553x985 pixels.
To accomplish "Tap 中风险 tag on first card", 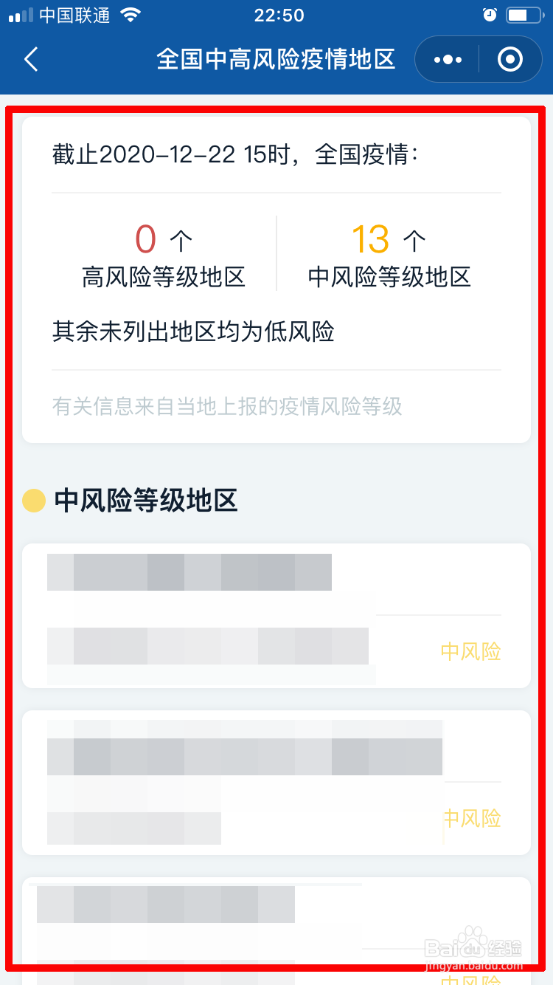I will click(x=471, y=651).
